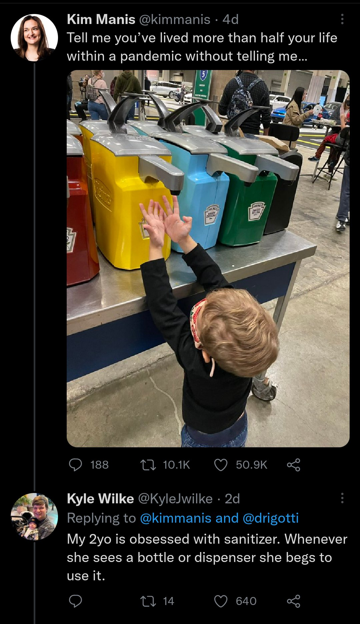Open the condiment dispenser photo

208,258
